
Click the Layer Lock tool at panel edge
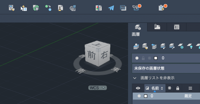198,46
